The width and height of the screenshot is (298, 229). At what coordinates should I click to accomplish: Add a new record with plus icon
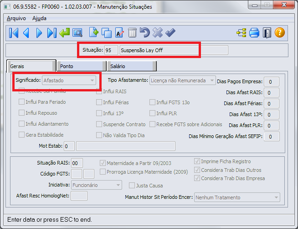tap(94, 32)
